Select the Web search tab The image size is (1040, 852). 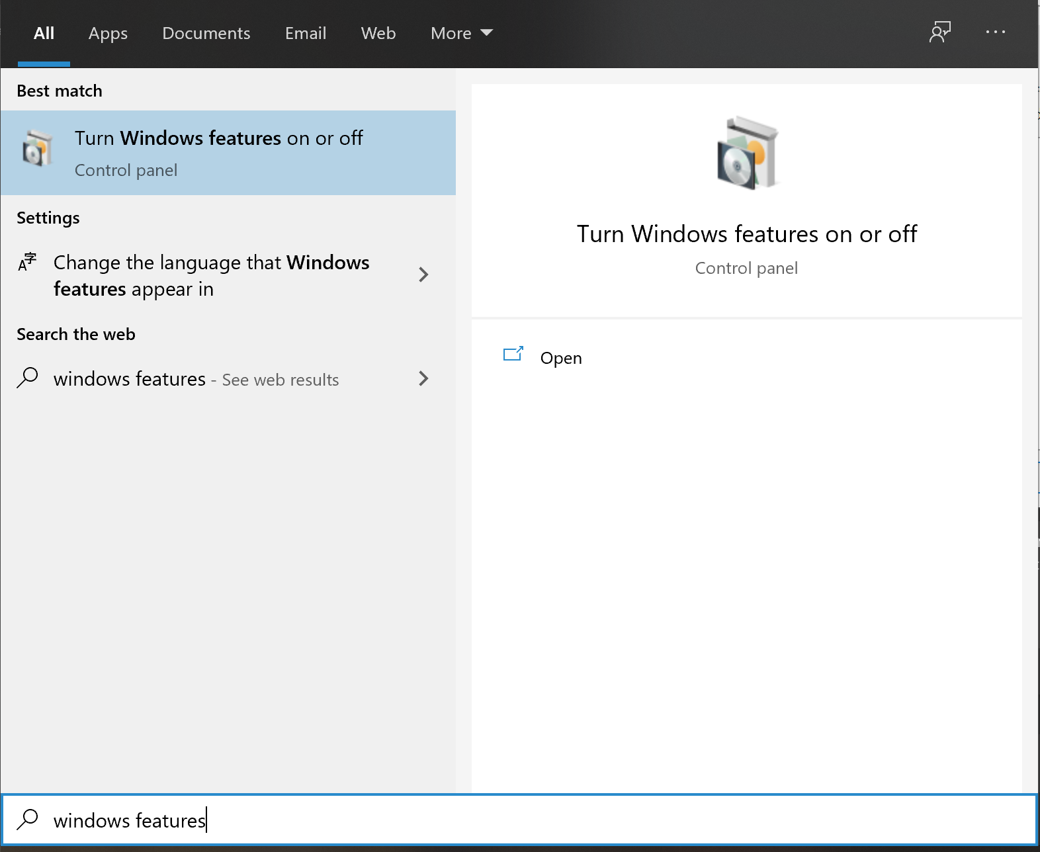pos(378,33)
